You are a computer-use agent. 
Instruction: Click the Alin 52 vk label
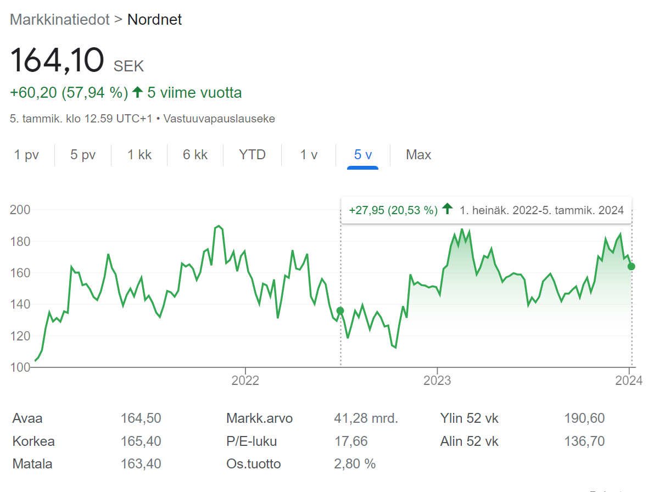pyautogui.click(x=469, y=441)
